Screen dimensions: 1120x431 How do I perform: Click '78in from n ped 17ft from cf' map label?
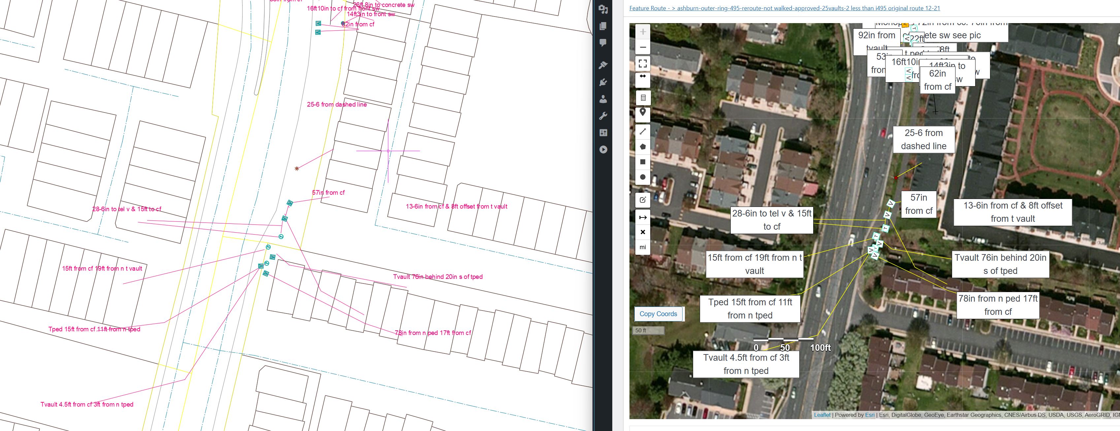(998, 305)
